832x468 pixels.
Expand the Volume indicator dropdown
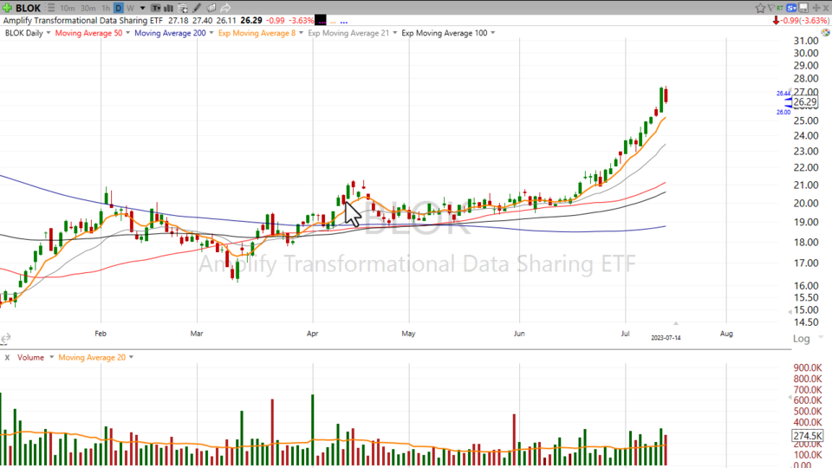coord(52,357)
